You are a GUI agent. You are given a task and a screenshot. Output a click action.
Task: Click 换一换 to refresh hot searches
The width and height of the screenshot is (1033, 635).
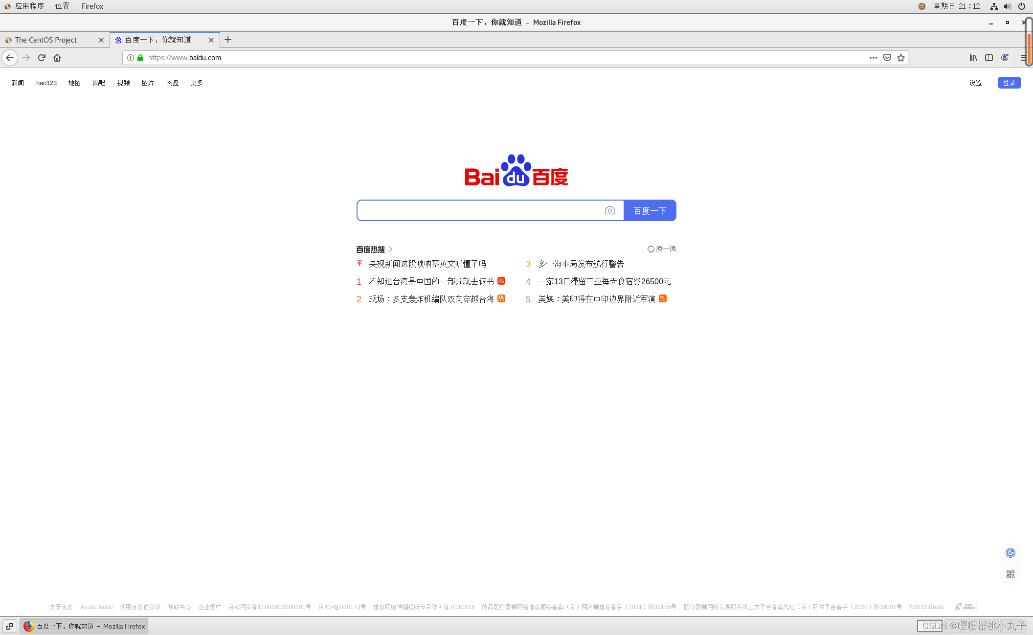[x=666, y=249]
